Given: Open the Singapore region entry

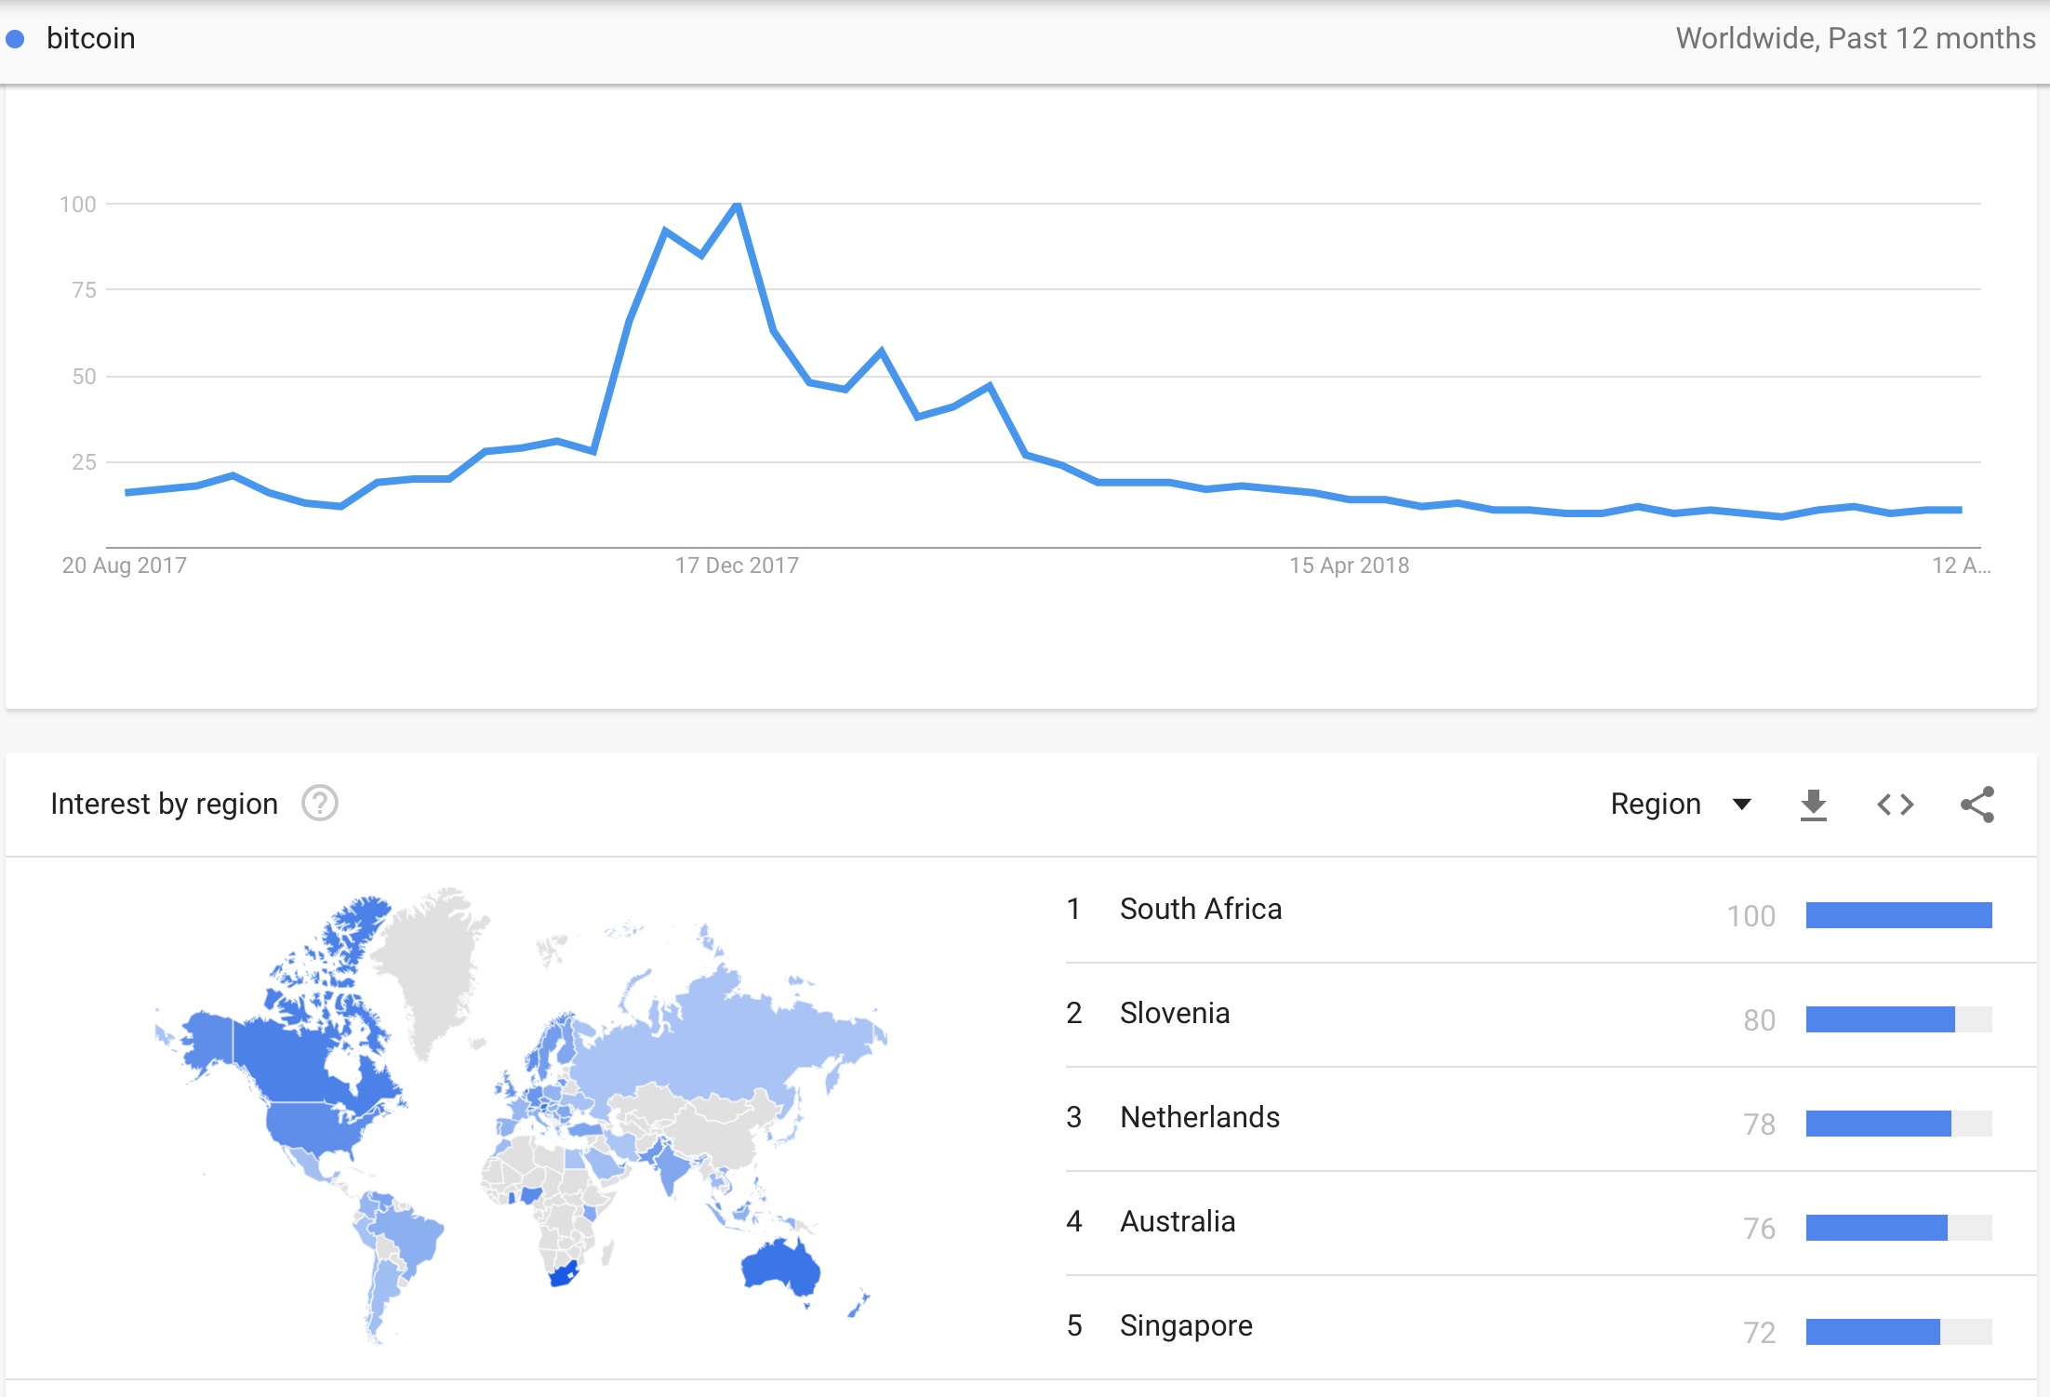Looking at the screenshot, I should [1528, 1327].
